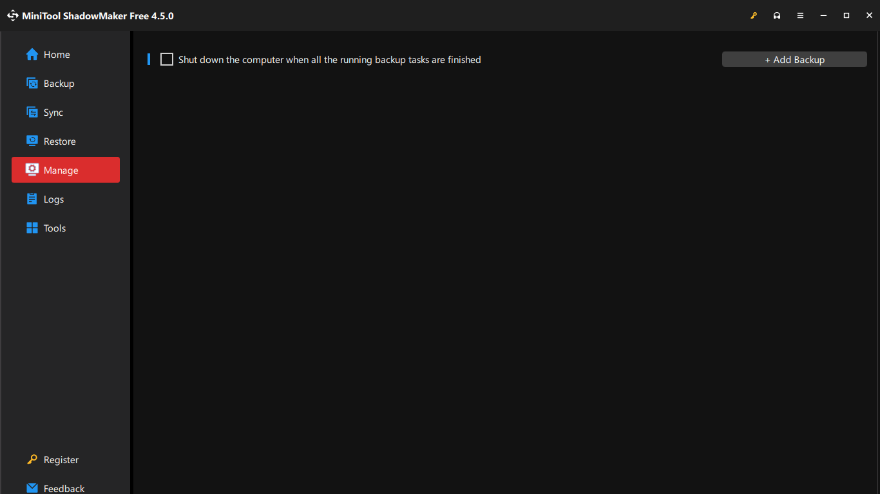Click the key icon in title bar
This screenshot has width=880, height=494.
coord(754,15)
